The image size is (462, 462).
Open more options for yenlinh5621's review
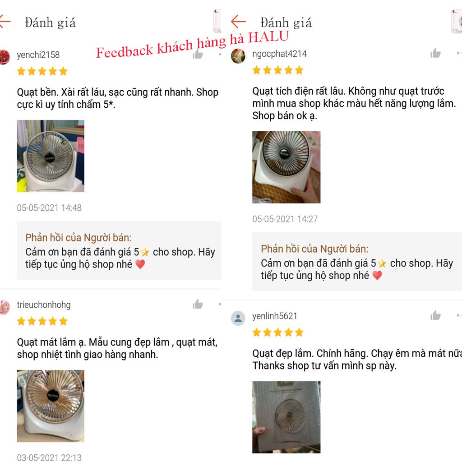coord(459,315)
